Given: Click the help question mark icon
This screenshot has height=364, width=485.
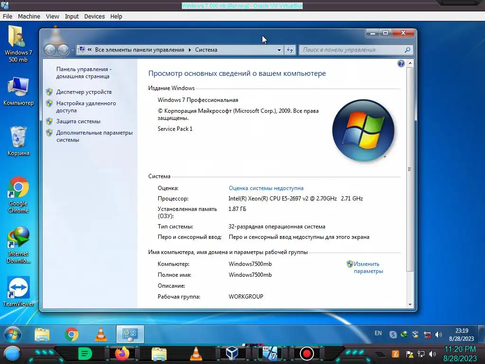Looking at the screenshot, I should tap(401, 64).
